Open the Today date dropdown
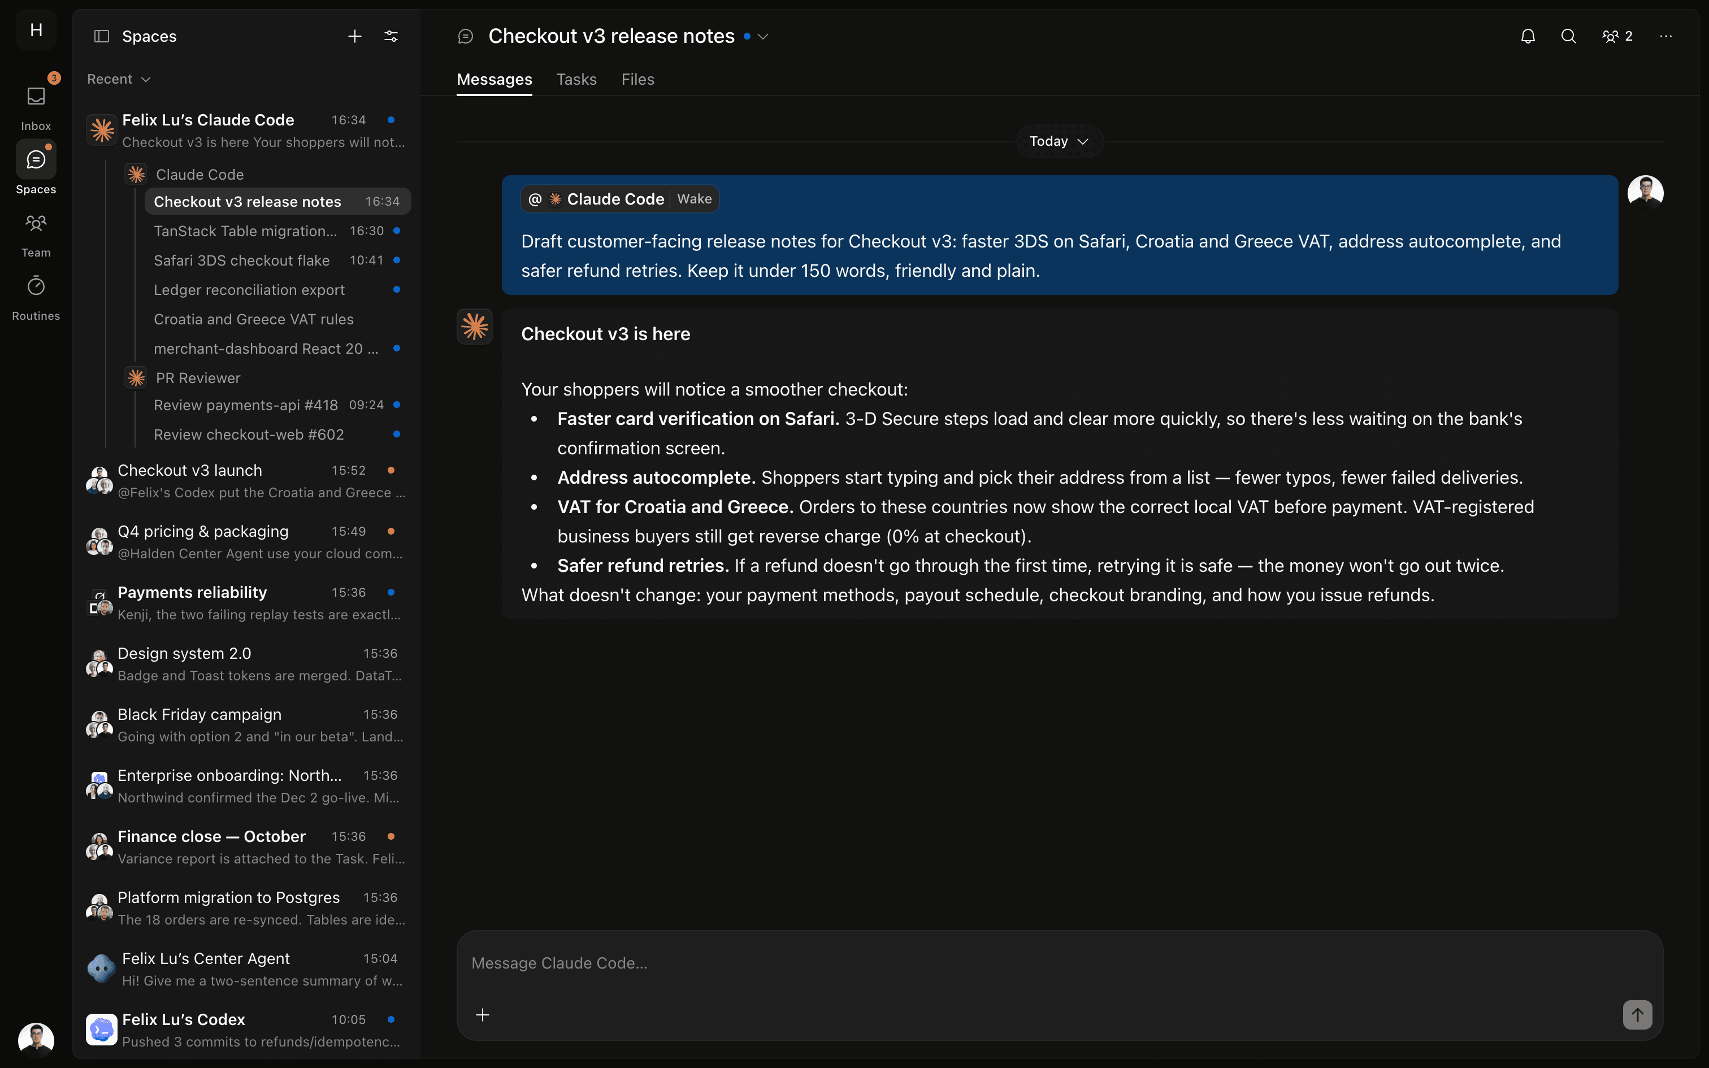 1059,141
